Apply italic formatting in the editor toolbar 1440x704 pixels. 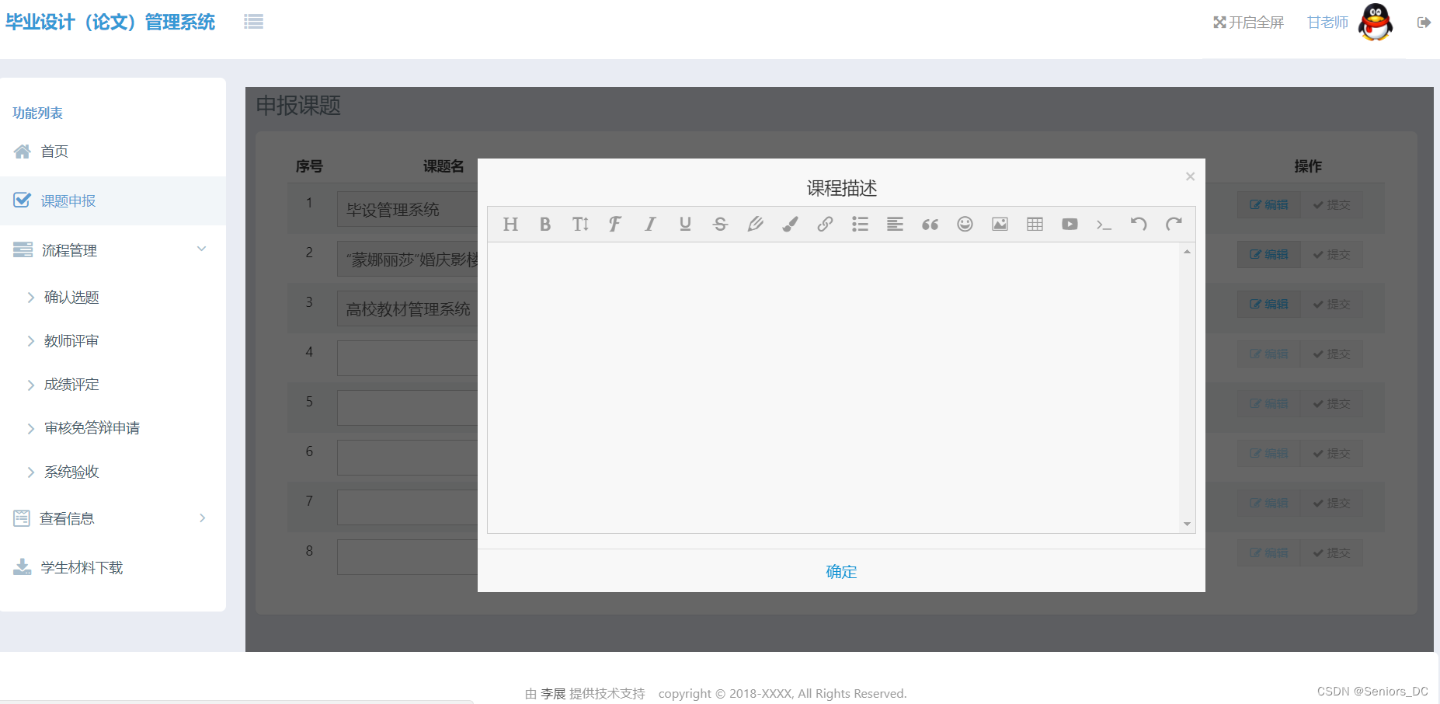click(649, 224)
